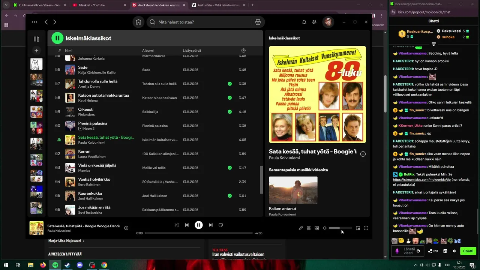
Task: Add Sata kesää to library via the right panel plus
Action: click(363, 154)
